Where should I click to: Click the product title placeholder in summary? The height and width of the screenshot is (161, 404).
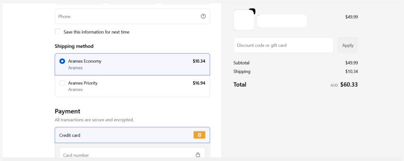(282, 21)
